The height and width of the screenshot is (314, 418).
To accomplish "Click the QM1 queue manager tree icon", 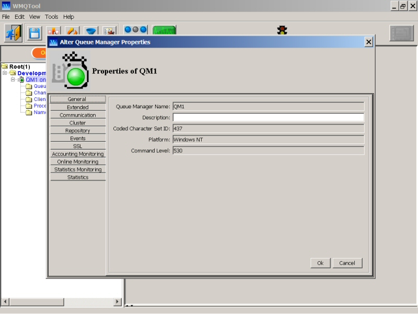I will [21, 80].
